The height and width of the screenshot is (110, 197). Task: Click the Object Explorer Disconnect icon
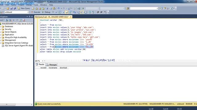click(10, 20)
